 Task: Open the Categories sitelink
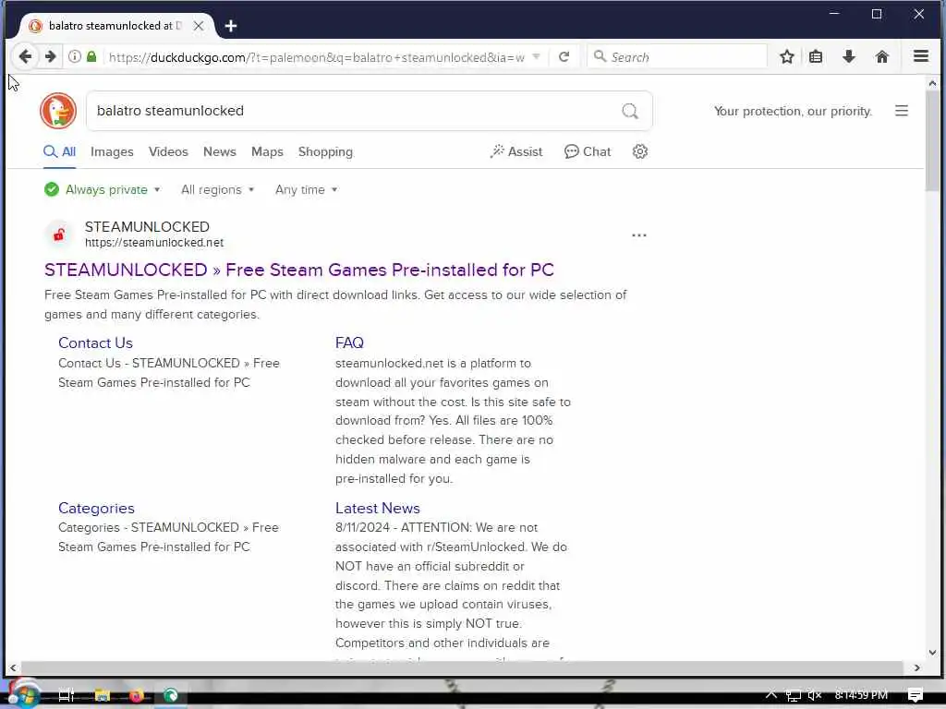[96, 508]
